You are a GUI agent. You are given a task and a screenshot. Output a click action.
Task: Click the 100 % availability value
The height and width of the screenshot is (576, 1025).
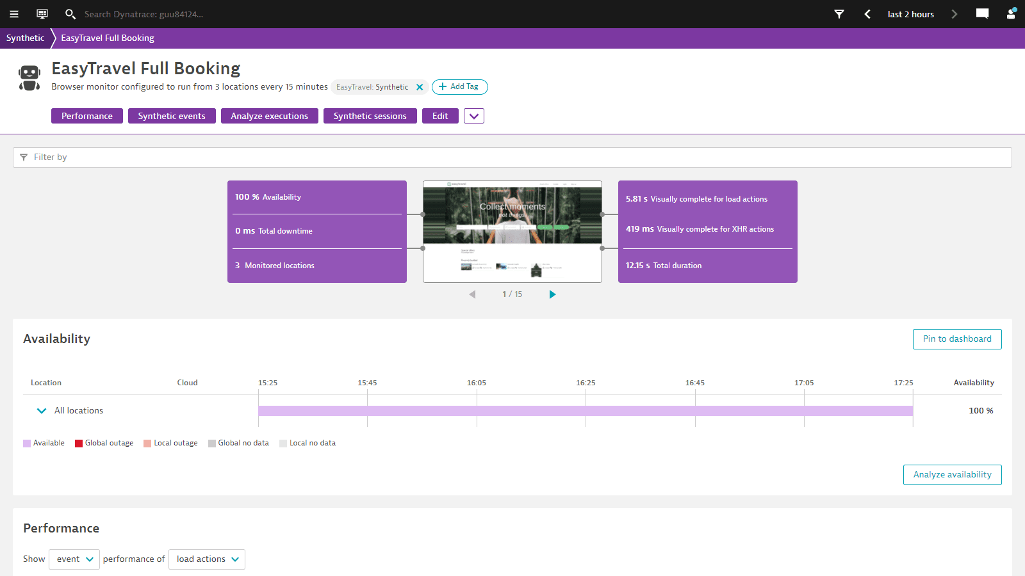981,411
